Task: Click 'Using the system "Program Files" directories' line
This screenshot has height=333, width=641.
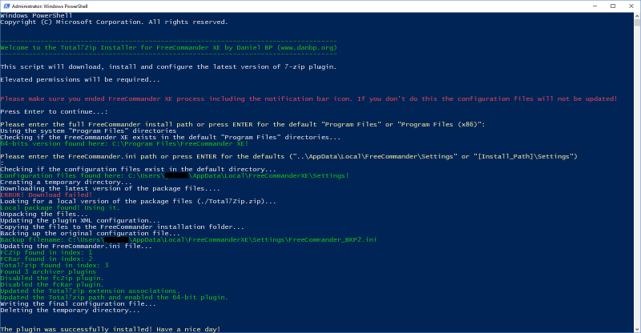Action: pyautogui.click(x=88, y=130)
